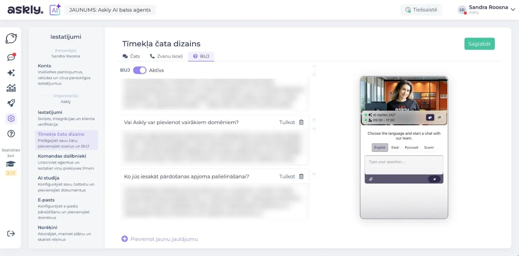
Task: Click the plus icon to add question
Action: coord(125,239)
